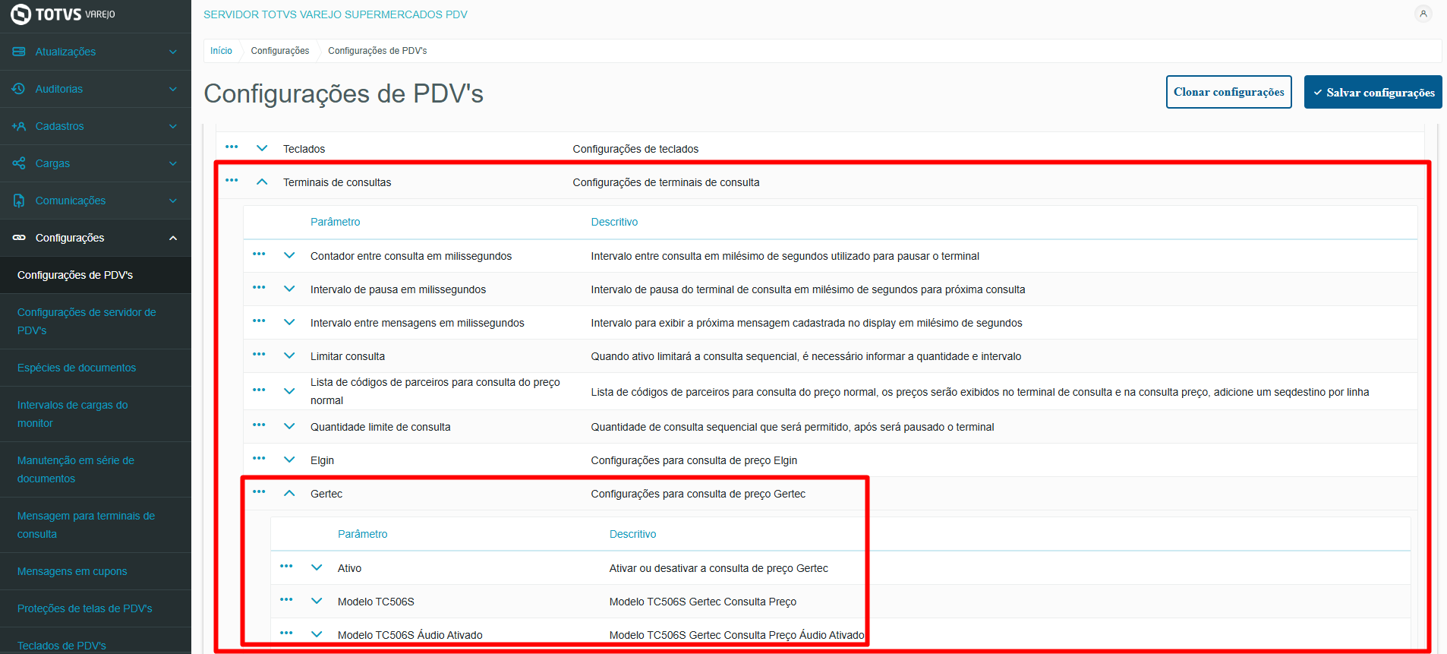Sort by Descritivo column in Gertec table
This screenshot has height=654, width=1447.
tap(632, 534)
